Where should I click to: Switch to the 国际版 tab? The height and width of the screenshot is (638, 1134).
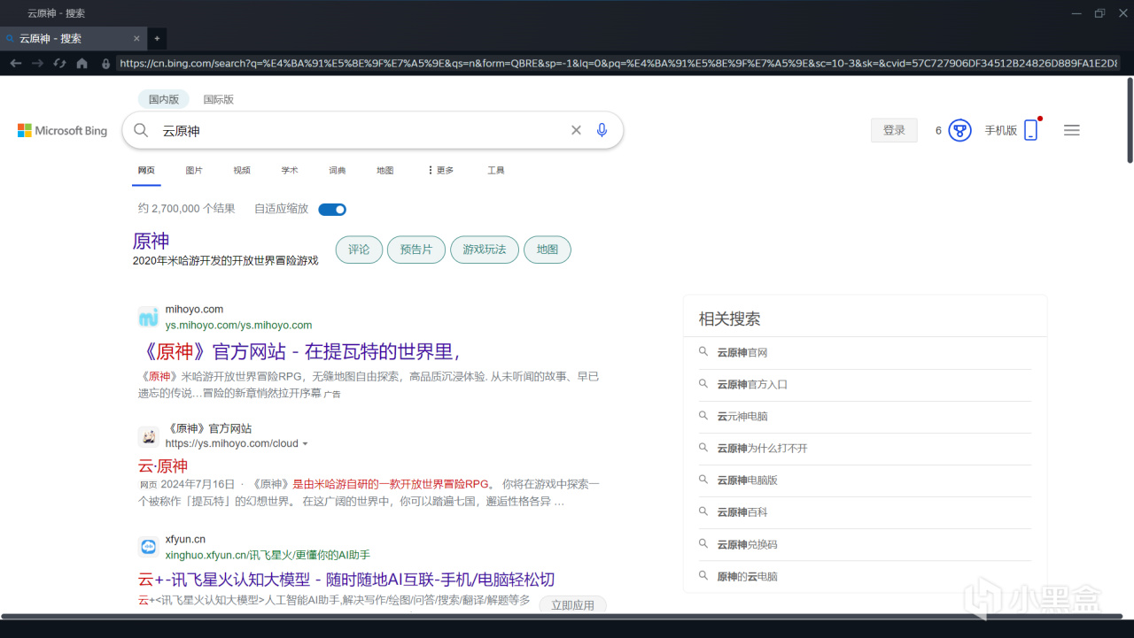[x=219, y=99]
